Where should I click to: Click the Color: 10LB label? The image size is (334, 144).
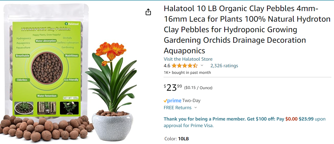[x=176, y=139]
